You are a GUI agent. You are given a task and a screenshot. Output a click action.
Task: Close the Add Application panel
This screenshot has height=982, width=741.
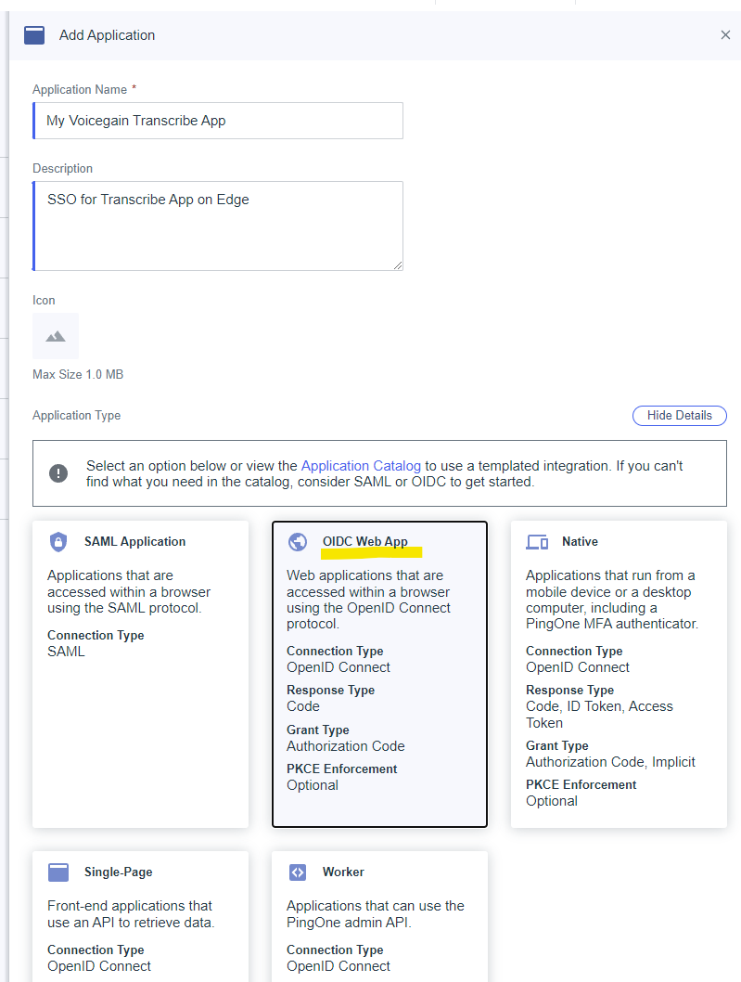(x=725, y=35)
